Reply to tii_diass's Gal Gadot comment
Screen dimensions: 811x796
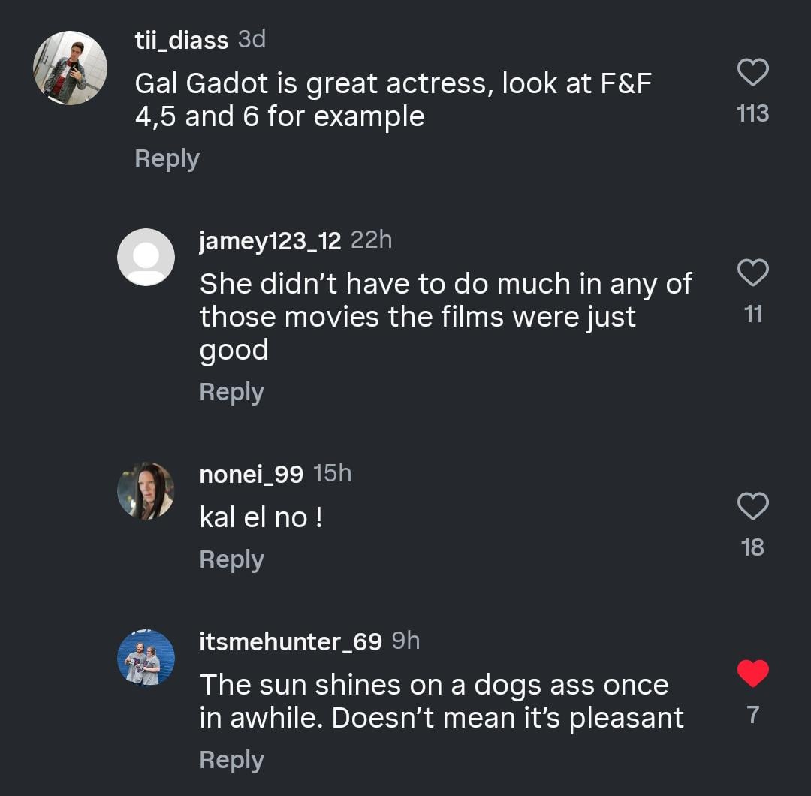pos(167,158)
